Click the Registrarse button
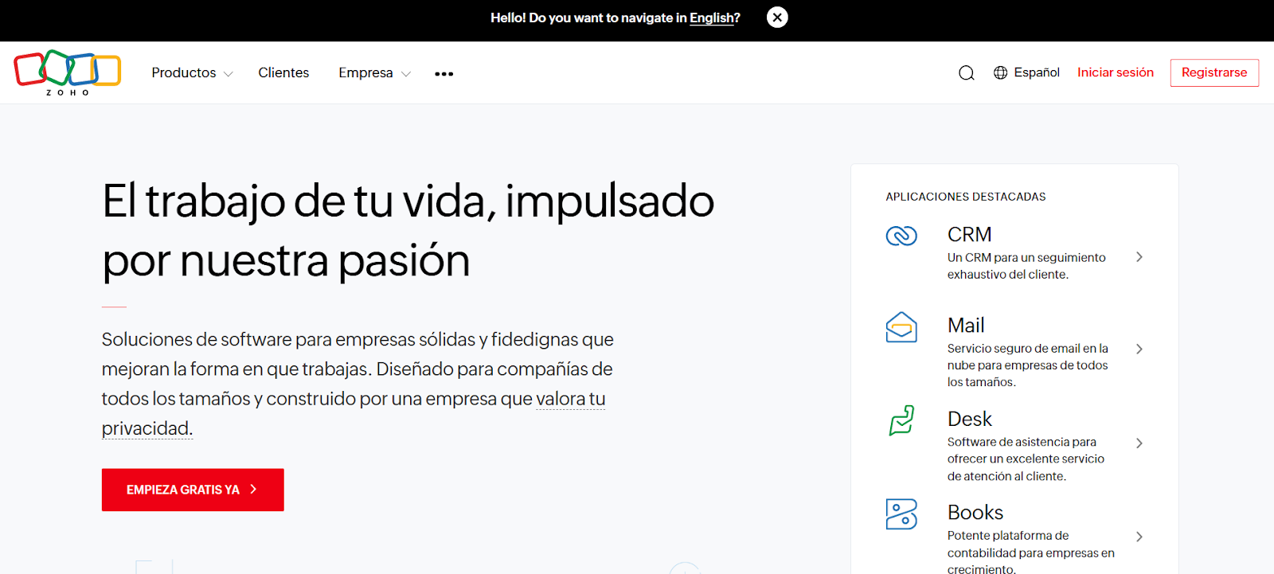Viewport: 1274px width, 574px height. pos(1214,72)
